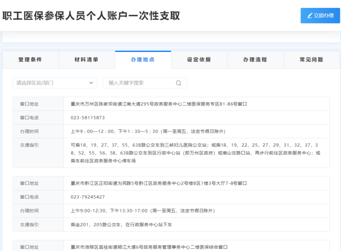This screenshot has height=251, width=341.
Task: Open the 材料清单 tab
Action: click(87, 60)
